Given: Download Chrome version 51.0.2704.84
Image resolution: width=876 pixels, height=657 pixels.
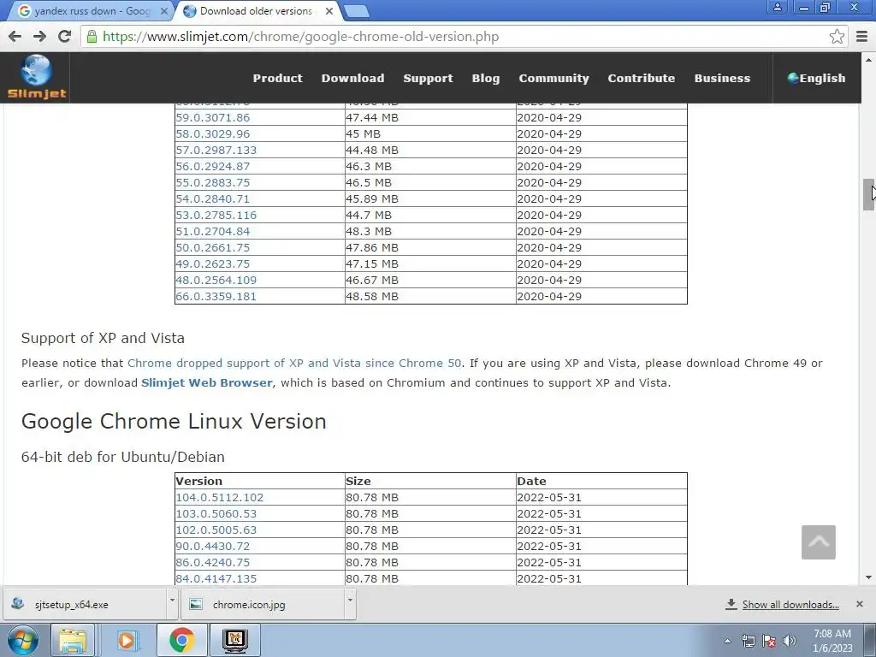Looking at the screenshot, I should pyautogui.click(x=213, y=231).
